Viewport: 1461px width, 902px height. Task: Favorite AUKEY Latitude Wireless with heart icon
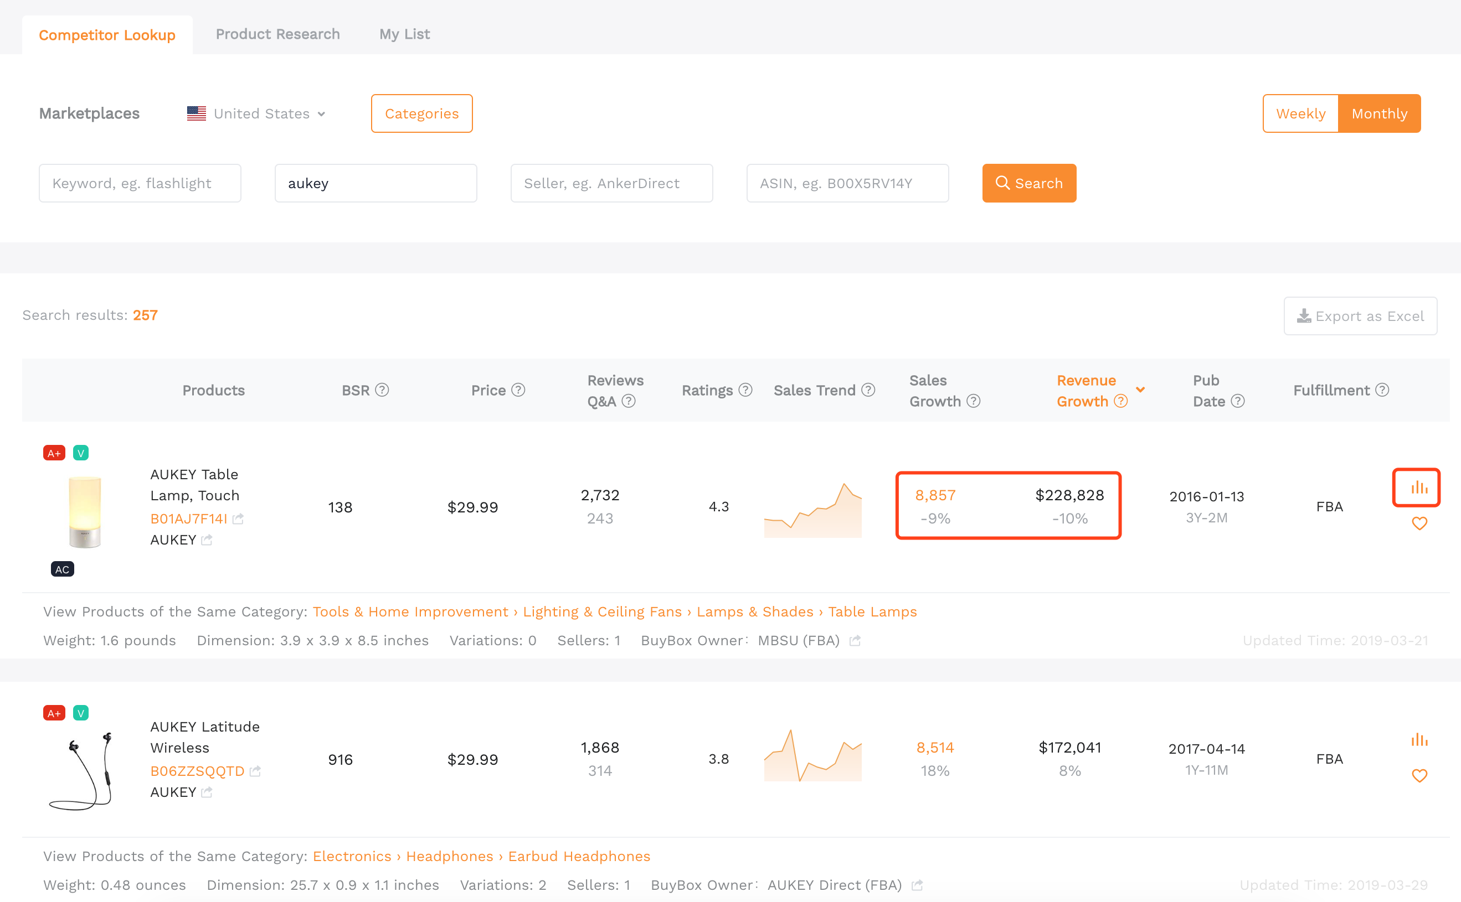[1419, 775]
